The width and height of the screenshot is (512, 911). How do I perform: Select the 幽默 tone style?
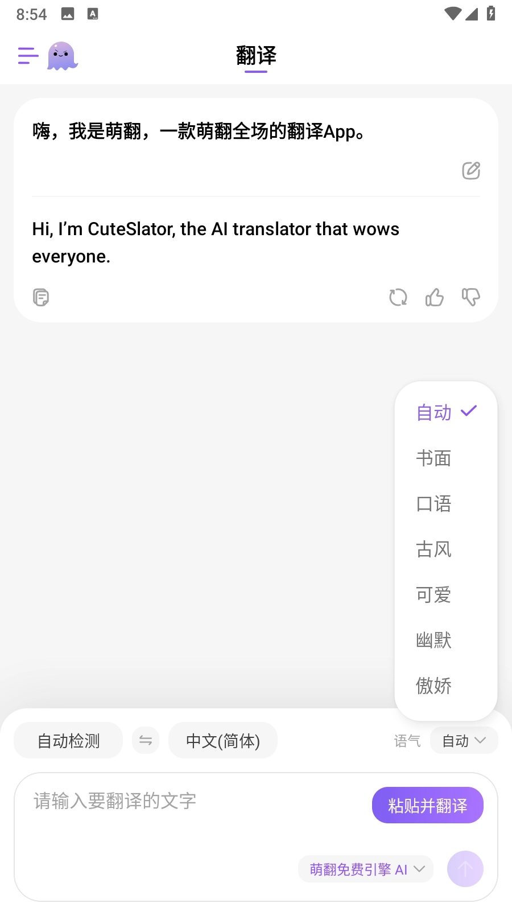[433, 640]
